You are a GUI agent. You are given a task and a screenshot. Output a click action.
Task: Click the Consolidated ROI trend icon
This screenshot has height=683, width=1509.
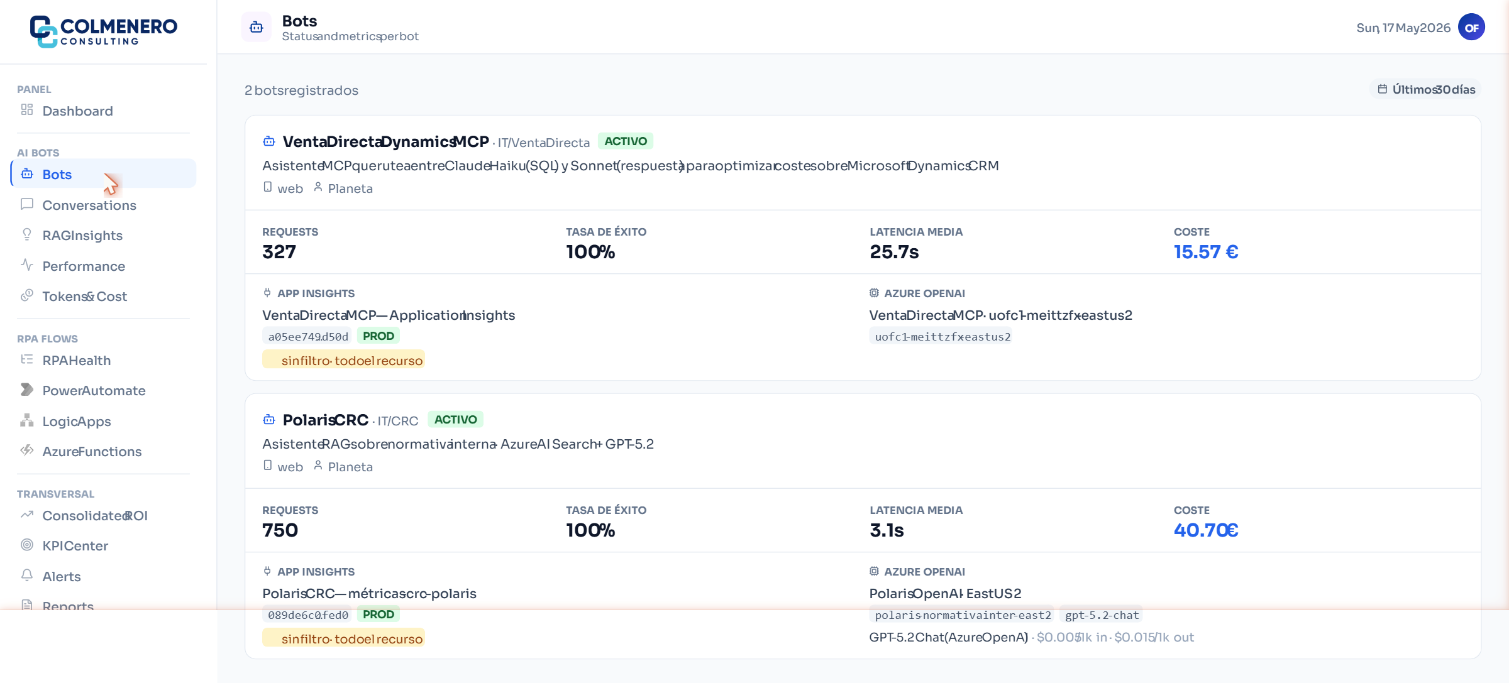pyautogui.click(x=27, y=515)
